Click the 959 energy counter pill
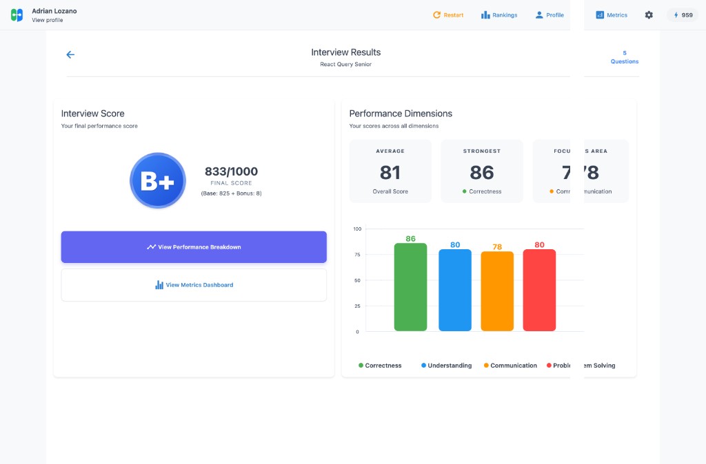The height and width of the screenshot is (464, 706). click(683, 14)
